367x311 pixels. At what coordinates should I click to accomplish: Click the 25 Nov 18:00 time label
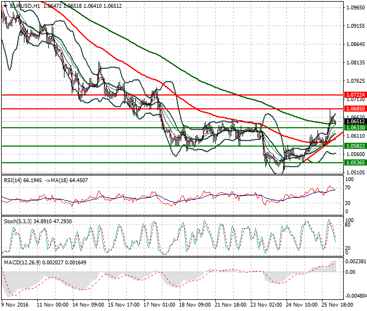click(x=338, y=305)
